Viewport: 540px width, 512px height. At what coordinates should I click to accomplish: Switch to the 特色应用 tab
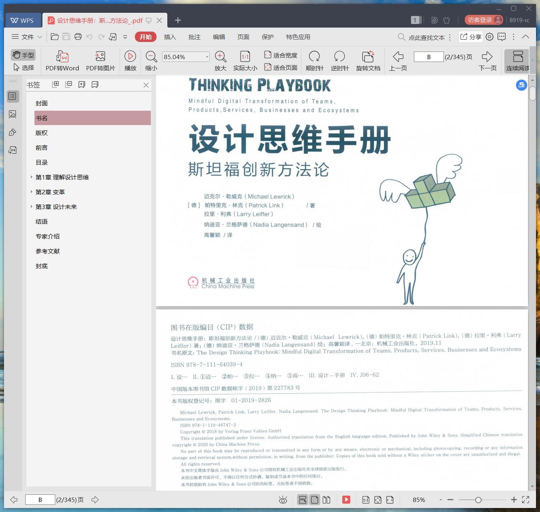click(x=298, y=37)
